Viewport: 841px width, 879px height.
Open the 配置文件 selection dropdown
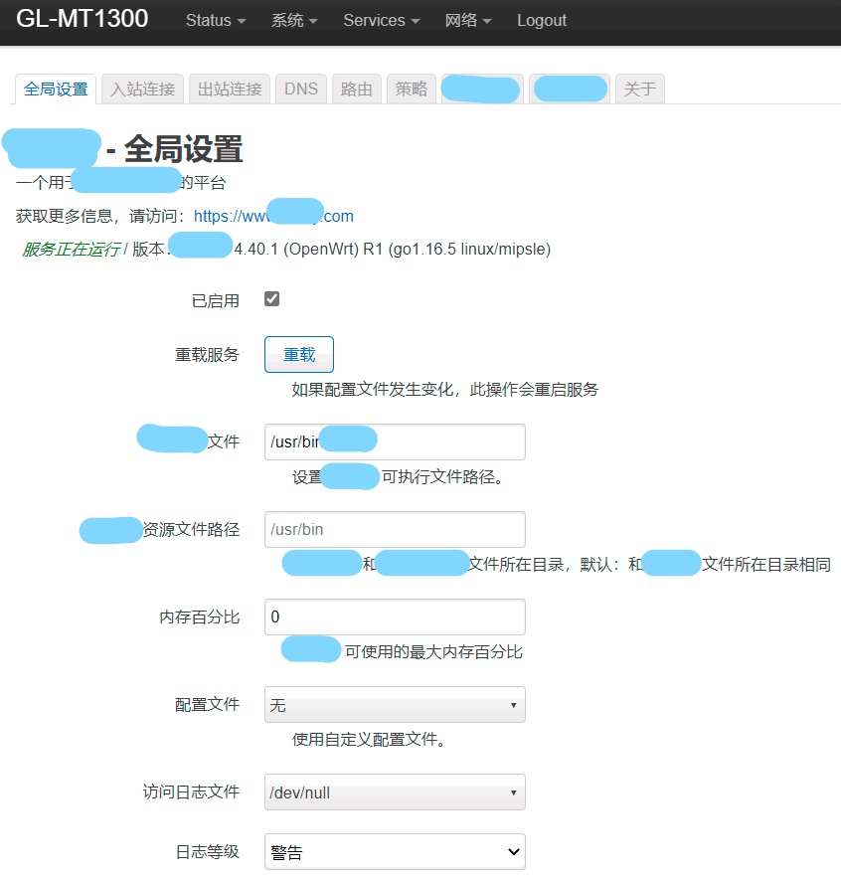394,704
